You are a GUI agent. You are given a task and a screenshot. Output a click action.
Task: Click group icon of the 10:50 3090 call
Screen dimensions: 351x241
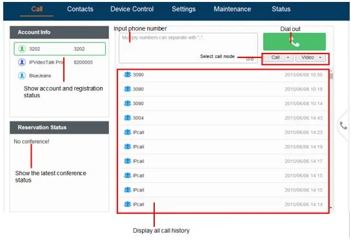(127, 75)
